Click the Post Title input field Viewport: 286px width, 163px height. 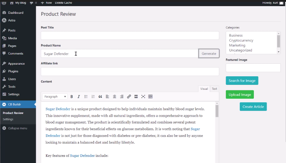click(130, 36)
